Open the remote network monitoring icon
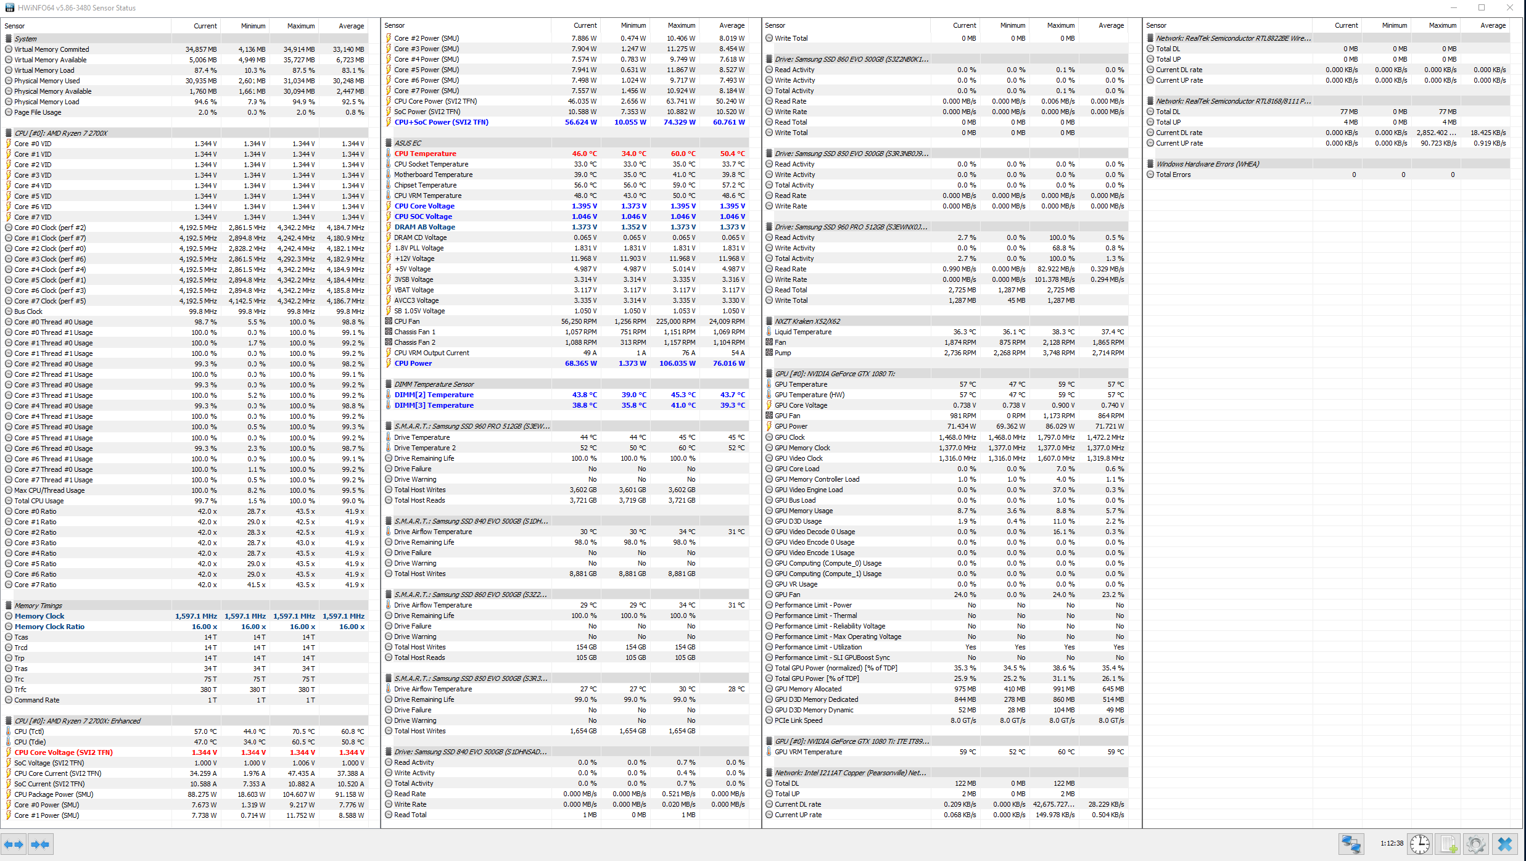 tap(1351, 844)
